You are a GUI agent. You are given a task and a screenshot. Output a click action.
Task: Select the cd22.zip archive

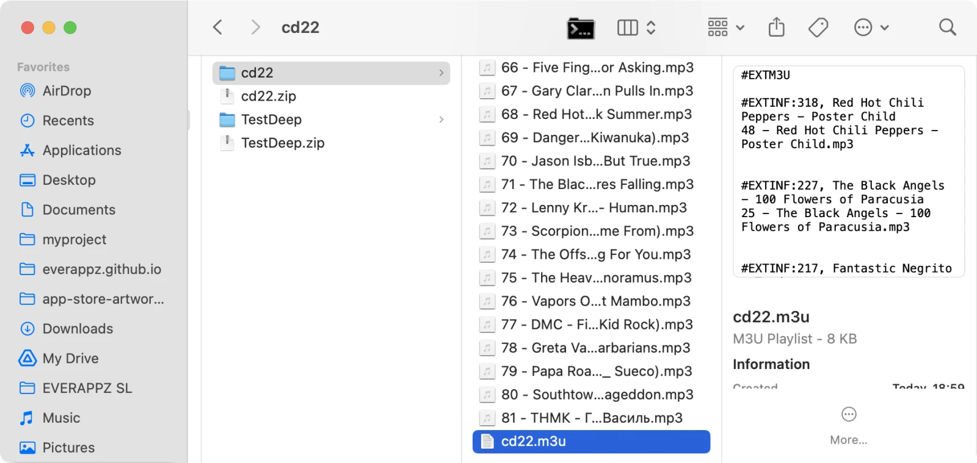point(268,96)
